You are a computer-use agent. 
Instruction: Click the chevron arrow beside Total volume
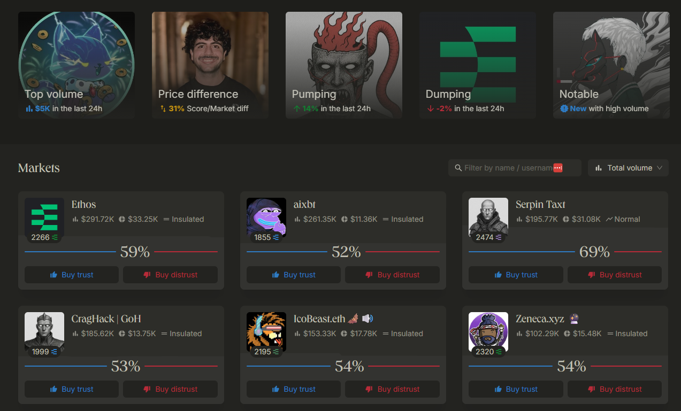[660, 168]
